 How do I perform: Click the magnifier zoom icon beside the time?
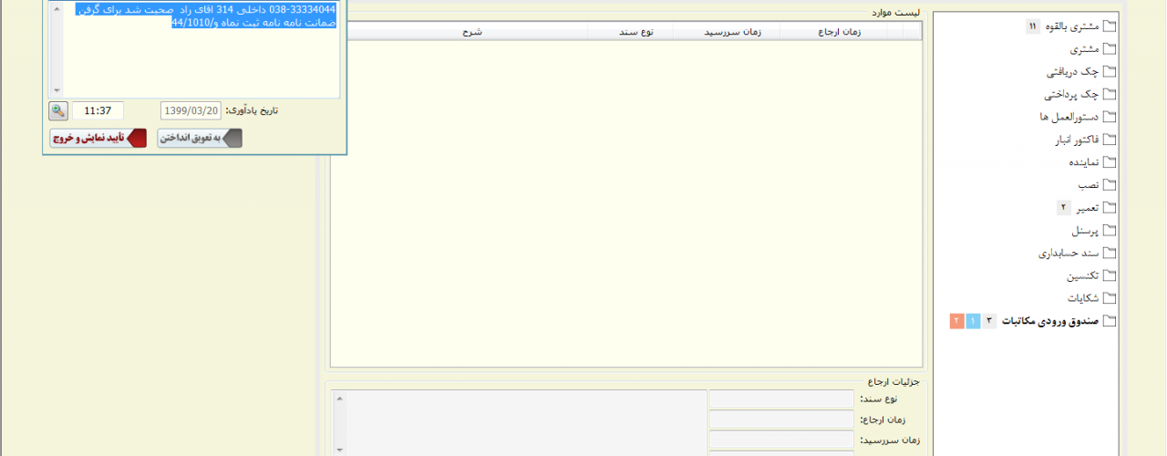pyautogui.click(x=58, y=110)
